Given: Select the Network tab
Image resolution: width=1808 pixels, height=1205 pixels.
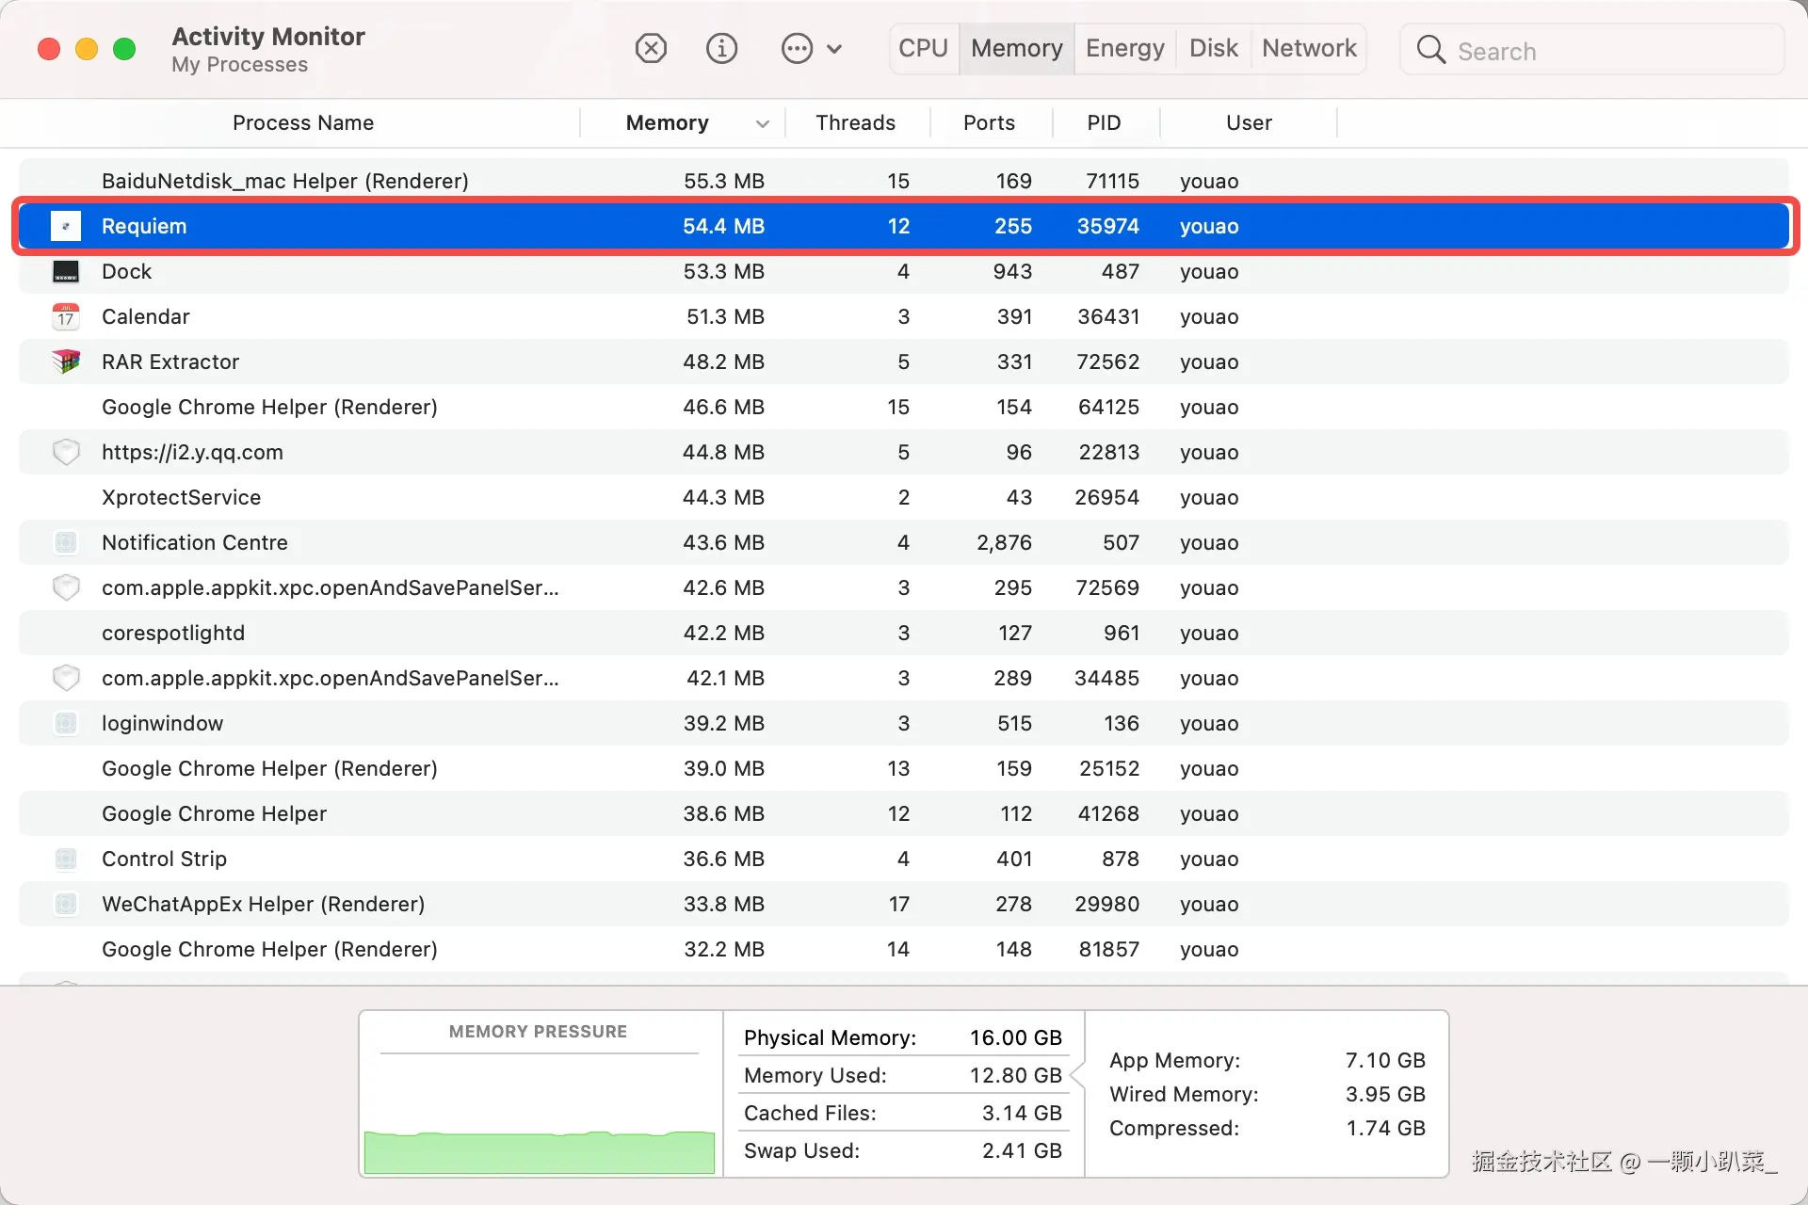Looking at the screenshot, I should click(x=1309, y=48).
